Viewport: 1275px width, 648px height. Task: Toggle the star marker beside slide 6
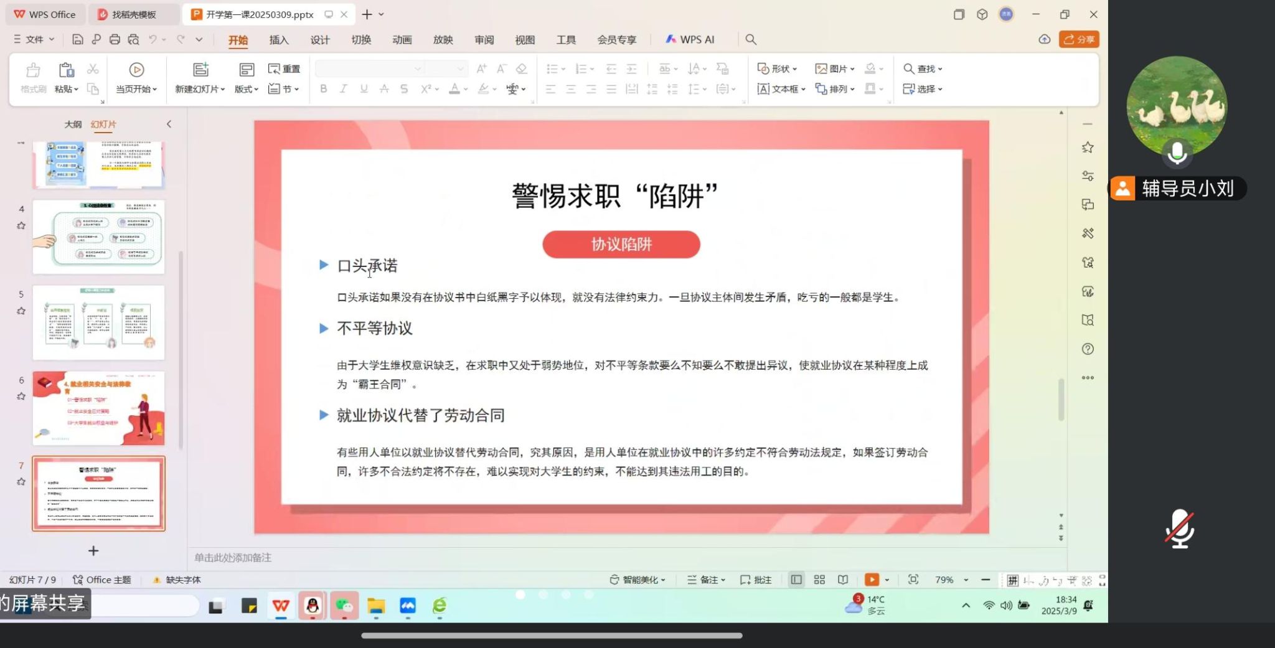[21, 397]
